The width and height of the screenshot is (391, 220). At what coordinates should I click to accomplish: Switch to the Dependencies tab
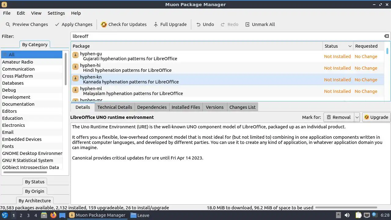(x=152, y=107)
